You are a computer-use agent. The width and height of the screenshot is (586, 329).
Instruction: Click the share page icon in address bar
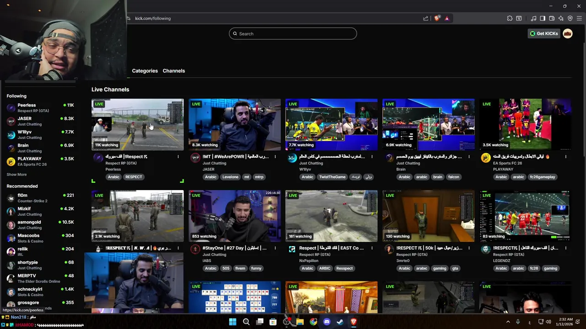[426, 18]
